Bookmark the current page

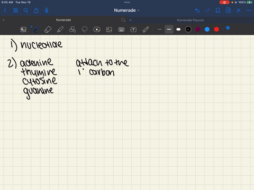pyautogui.click(x=218, y=11)
